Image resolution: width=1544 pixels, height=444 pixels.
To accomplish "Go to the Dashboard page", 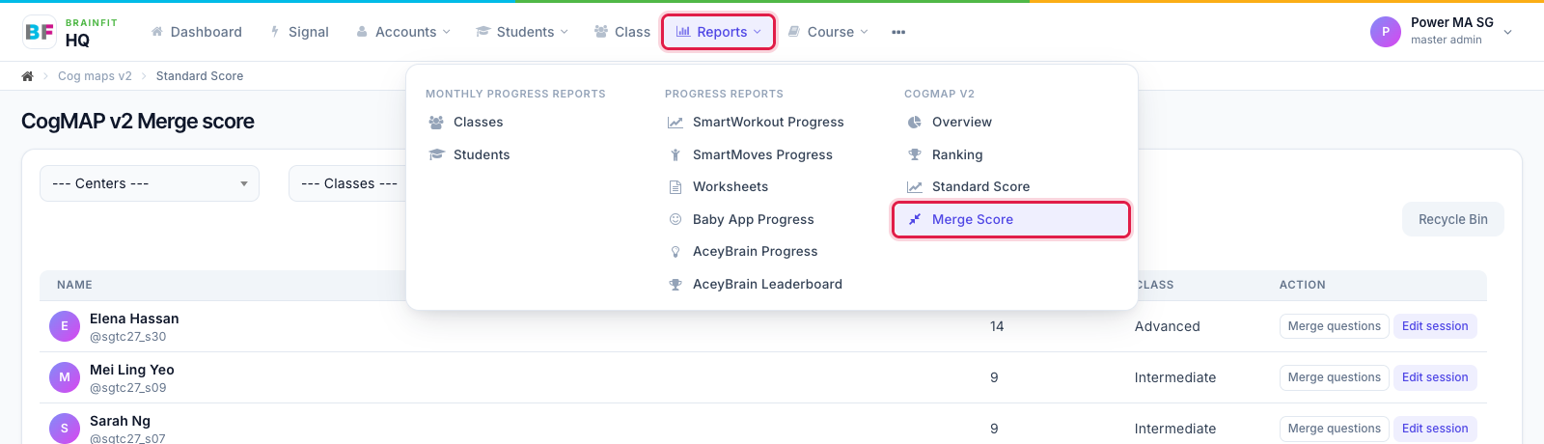I will point(197,32).
